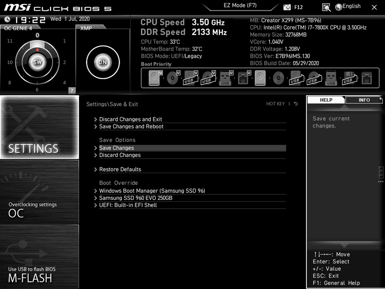Click the HOT KEY label
Viewport: 385px width, 289px height.
[275, 104]
